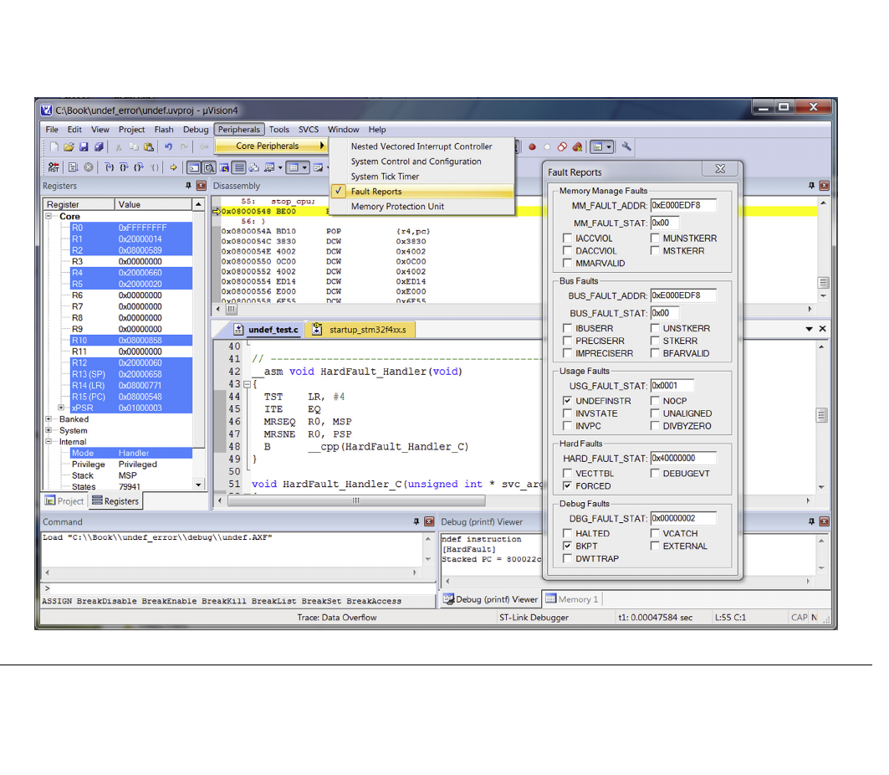Enable the VECTTBL checkbox

[567, 473]
